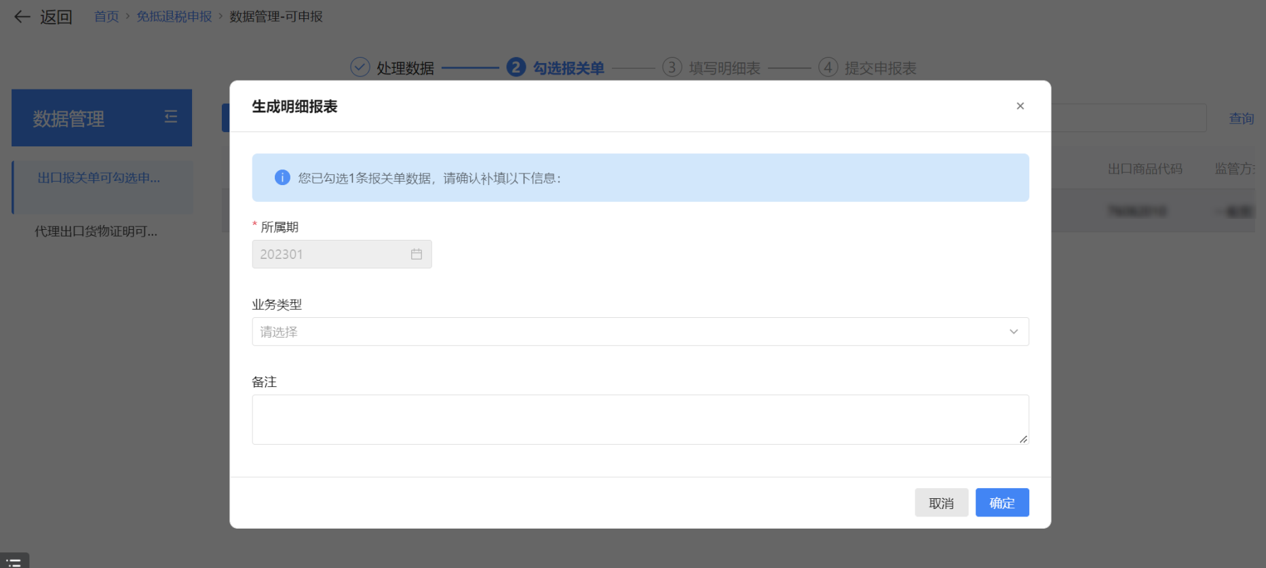The image size is (1266, 568).
Task: Collapse the 数据管理 sidebar menu icon
Action: [x=171, y=117]
